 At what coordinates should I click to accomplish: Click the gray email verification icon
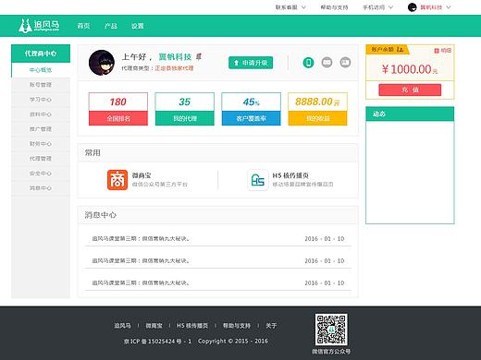(x=327, y=63)
